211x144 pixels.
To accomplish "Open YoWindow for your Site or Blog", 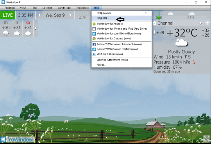I will point(122,34).
